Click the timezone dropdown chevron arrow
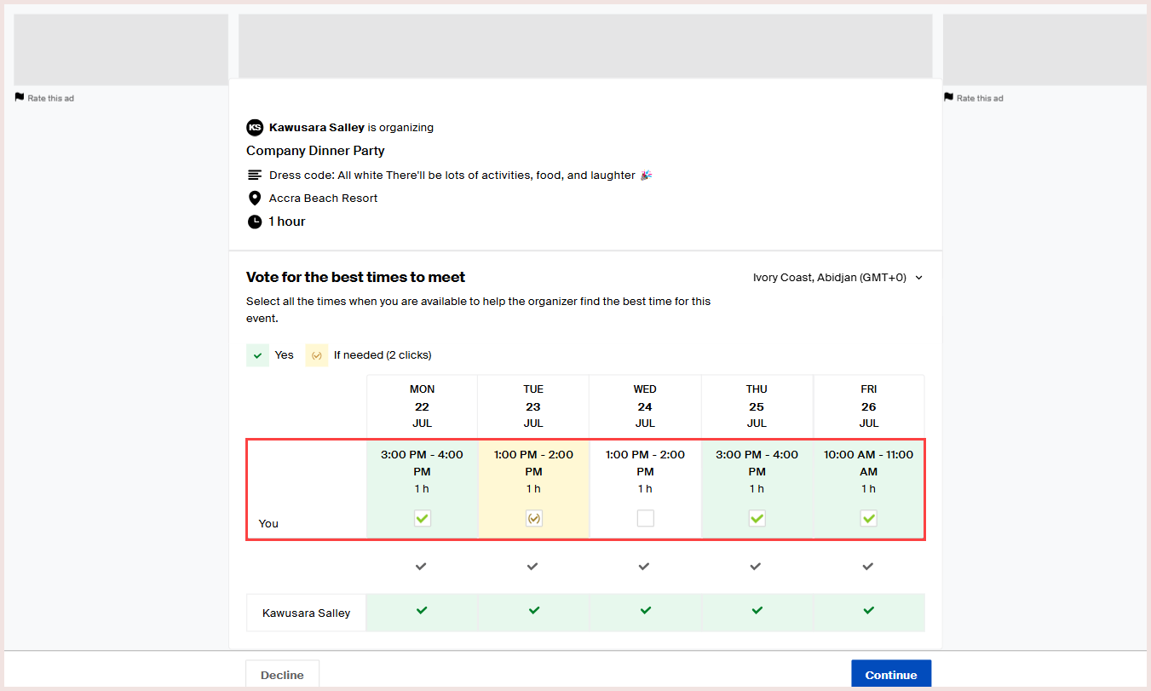Image resolution: width=1151 pixels, height=691 pixels. (x=918, y=278)
